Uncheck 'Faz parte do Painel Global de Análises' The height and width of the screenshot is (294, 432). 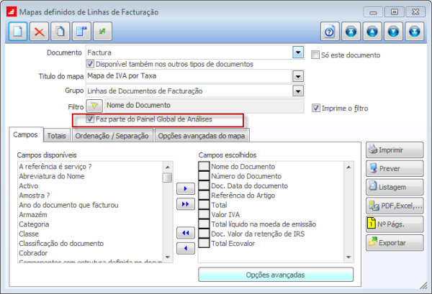[90, 119]
